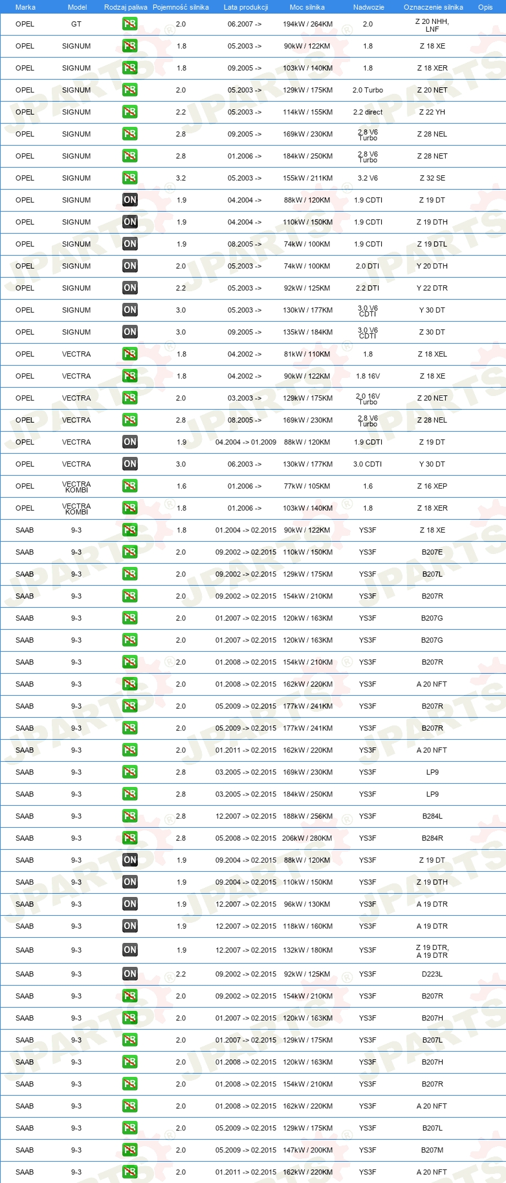Click the Oznaczenie silnika column header

coord(434,7)
